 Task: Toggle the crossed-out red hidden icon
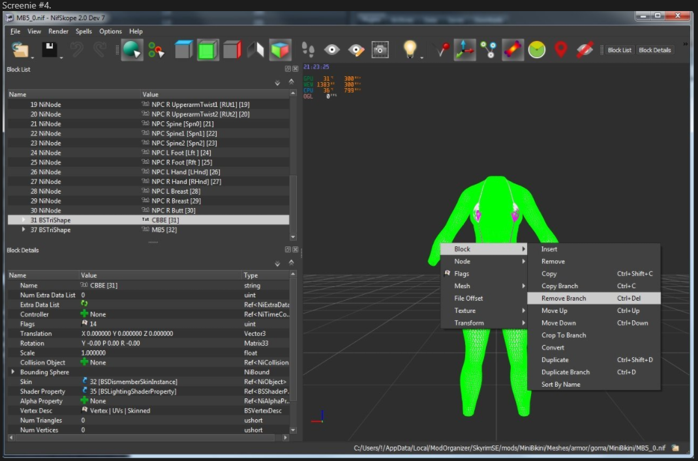pyautogui.click(x=584, y=50)
